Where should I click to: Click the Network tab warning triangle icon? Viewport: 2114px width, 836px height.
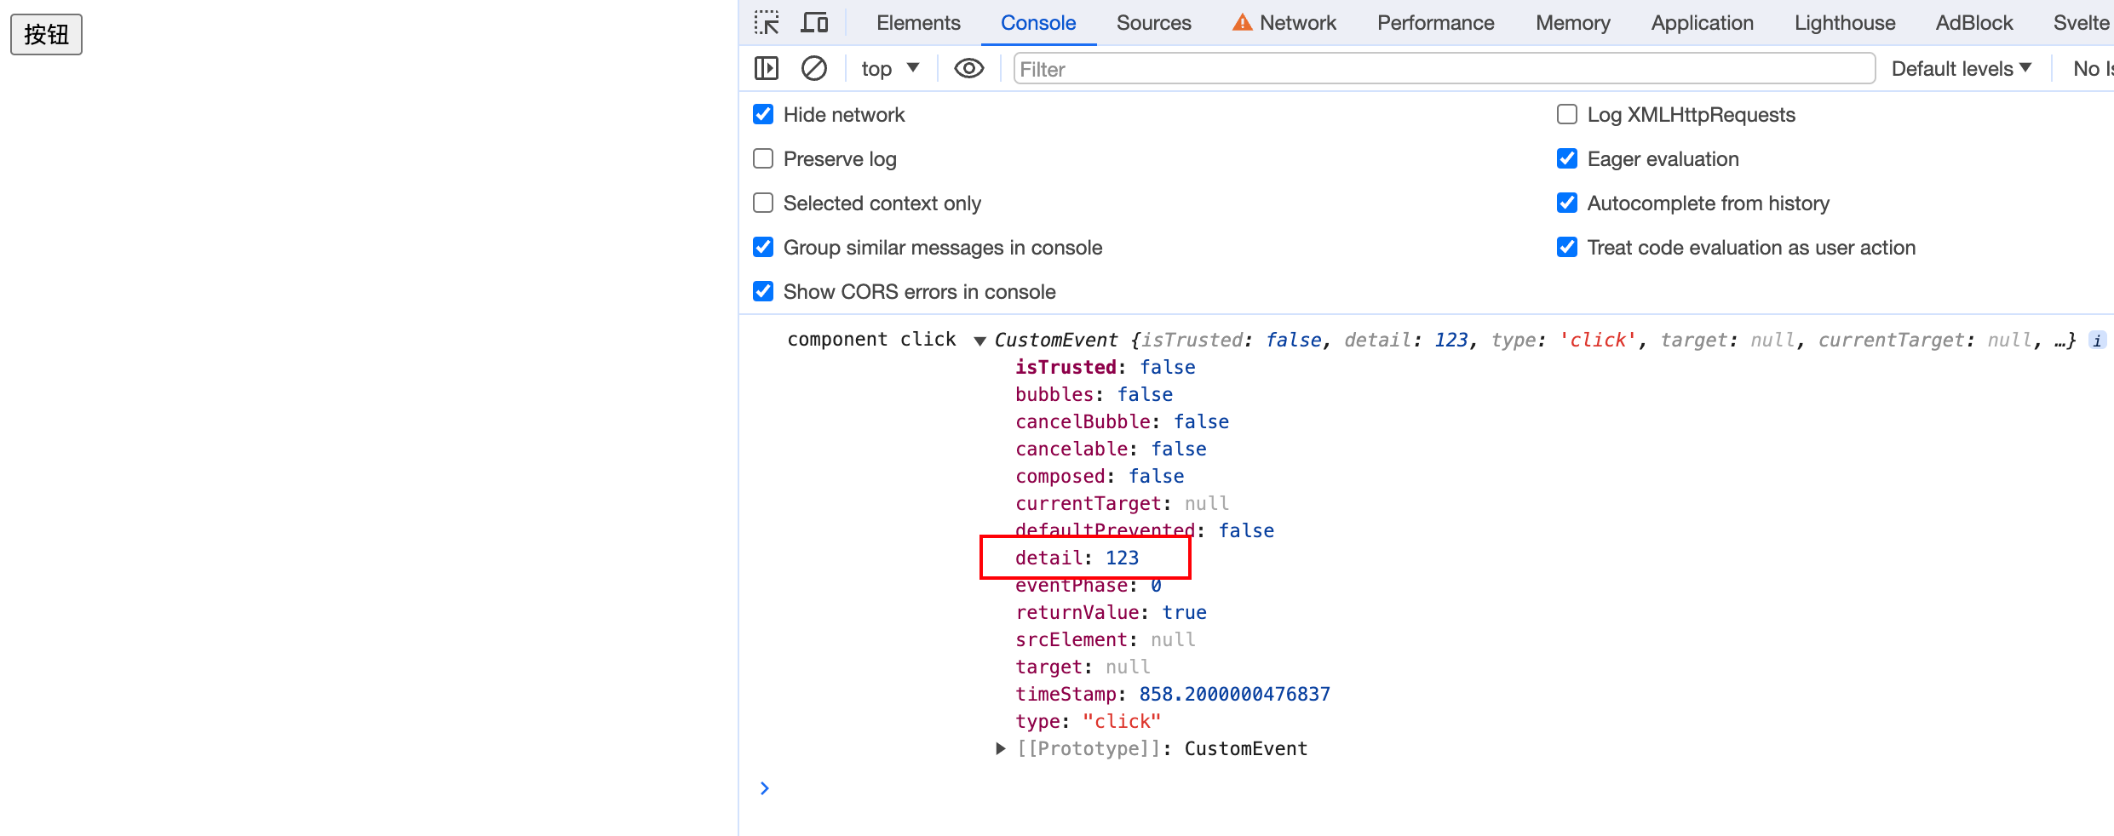1242,23
